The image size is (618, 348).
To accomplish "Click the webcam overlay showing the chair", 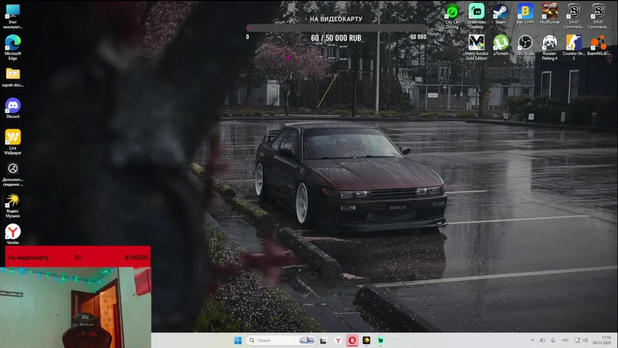I will pos(75,307).
